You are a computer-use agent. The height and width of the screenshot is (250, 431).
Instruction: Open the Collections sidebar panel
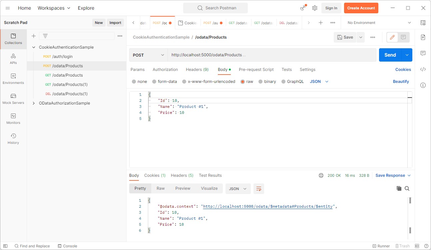13,39
